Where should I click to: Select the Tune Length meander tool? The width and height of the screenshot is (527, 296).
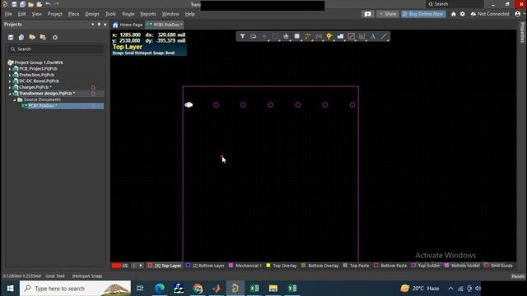pos(319,36)
